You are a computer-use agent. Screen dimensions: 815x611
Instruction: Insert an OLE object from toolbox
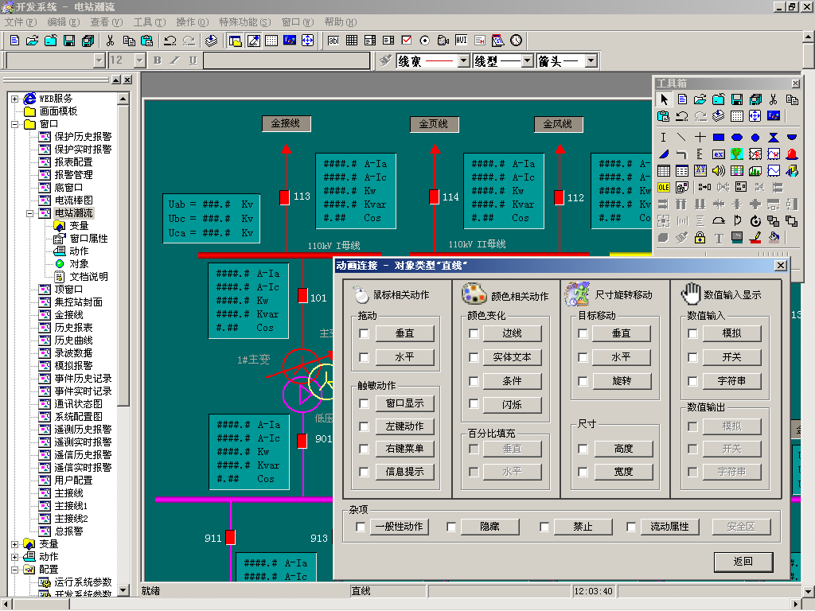663,187
